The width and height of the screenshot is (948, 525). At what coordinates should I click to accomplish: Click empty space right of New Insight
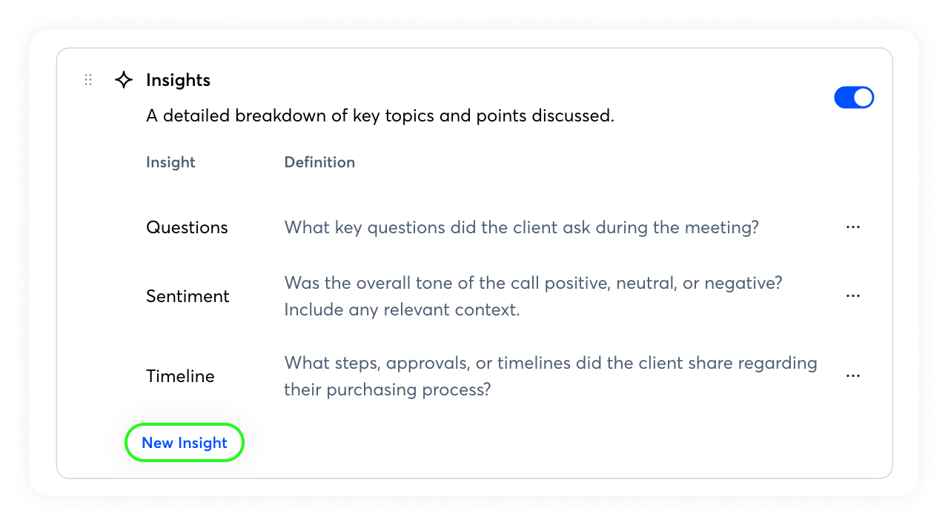[519, 443]
